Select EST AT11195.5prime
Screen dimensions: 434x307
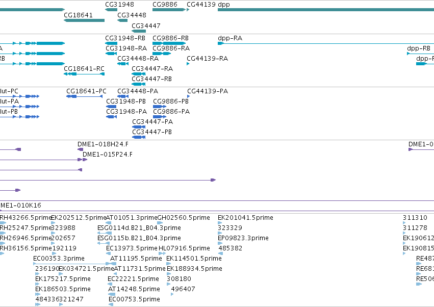point(136,259)
